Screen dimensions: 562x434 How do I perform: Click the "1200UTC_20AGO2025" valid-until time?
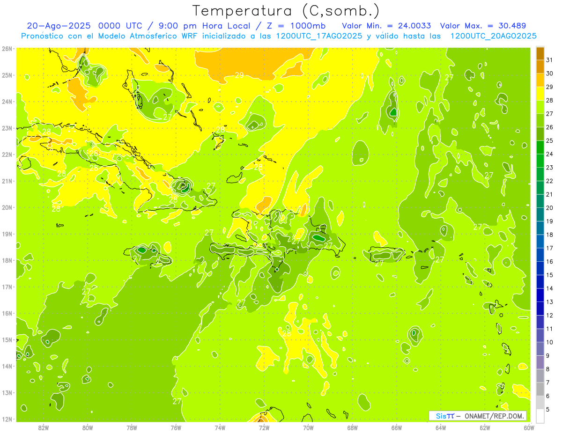pos(493,36)
